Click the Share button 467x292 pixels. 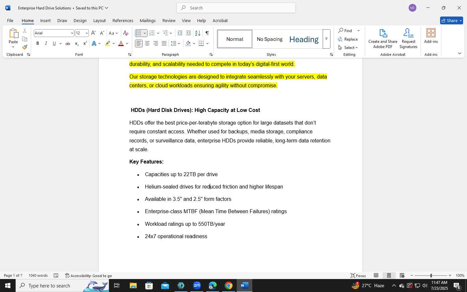(451, 20)
